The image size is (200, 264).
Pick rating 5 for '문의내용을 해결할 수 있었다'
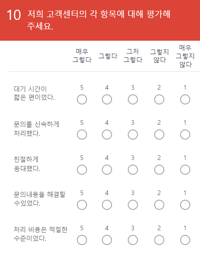(82, 205)
